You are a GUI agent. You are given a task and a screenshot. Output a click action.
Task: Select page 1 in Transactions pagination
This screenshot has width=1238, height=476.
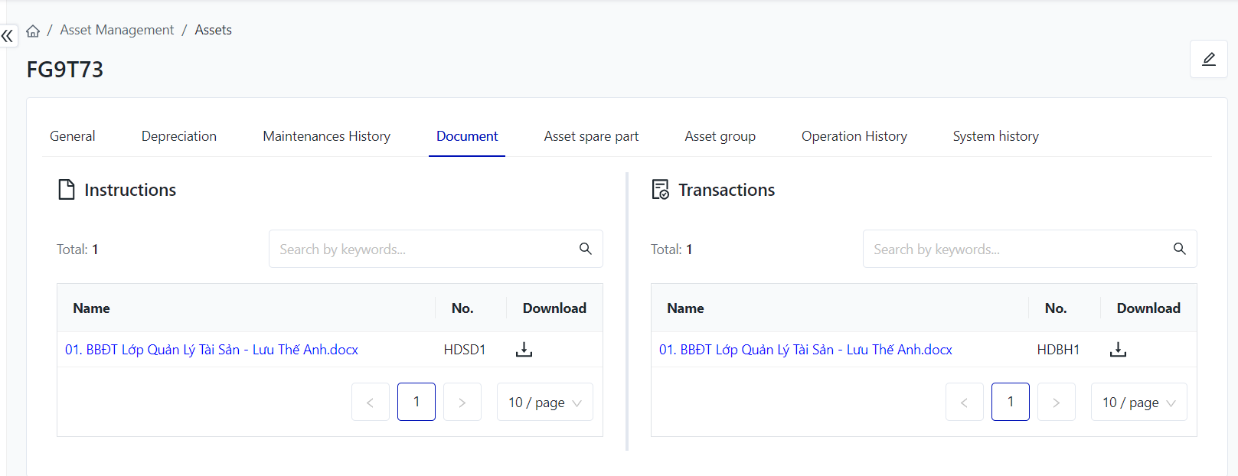[x=1010, y=403]
